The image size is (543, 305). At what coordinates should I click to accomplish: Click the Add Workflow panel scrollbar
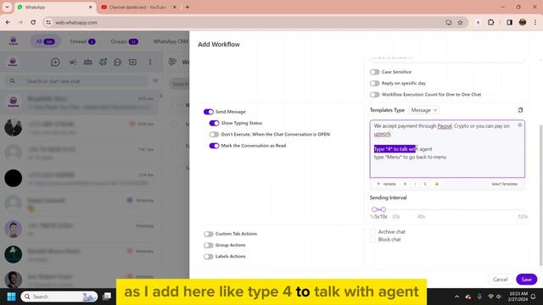pyautogui.click(x=540, y=196)
